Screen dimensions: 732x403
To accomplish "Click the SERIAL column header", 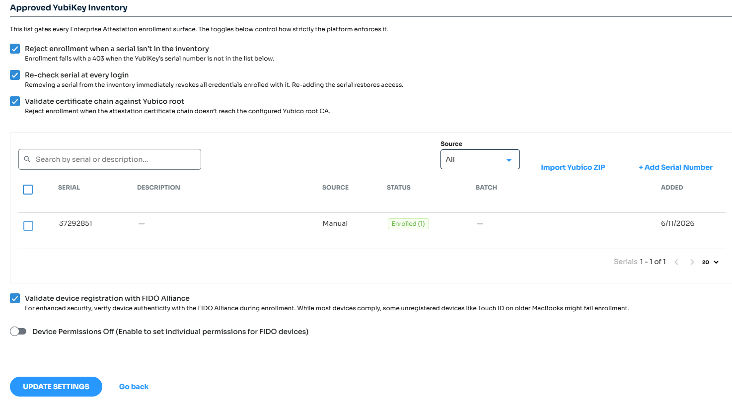I will pos(69,188).
